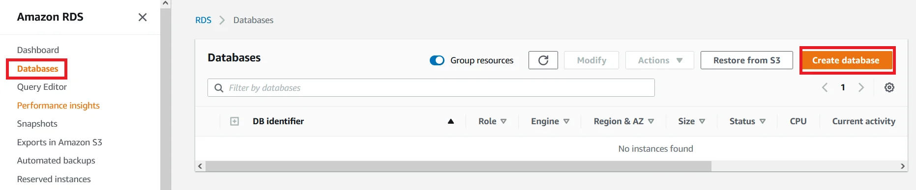The width and height of the screenshot is (916, 190).
Task: Click Restore from S3 button
Action: tap(746, 60)
